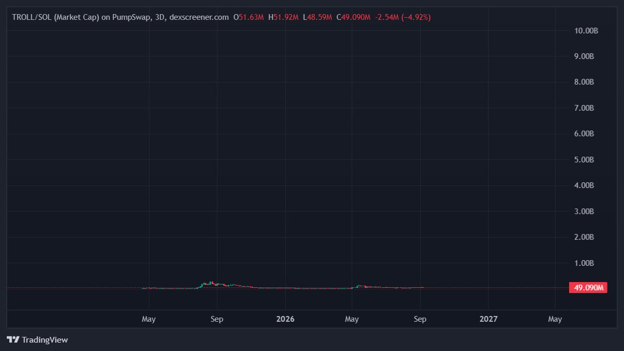Image resolution: width=624 pixels, height=351 pixels.
Task: Click the May label after 2027
Action: pyautogui.click(x=555, y=319)
